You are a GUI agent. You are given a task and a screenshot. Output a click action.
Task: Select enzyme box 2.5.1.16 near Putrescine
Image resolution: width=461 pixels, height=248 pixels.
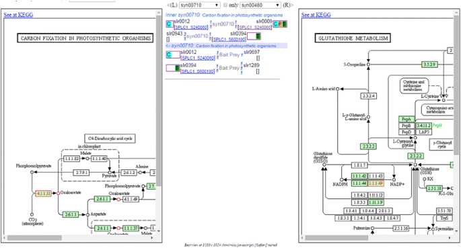(401, 228)
